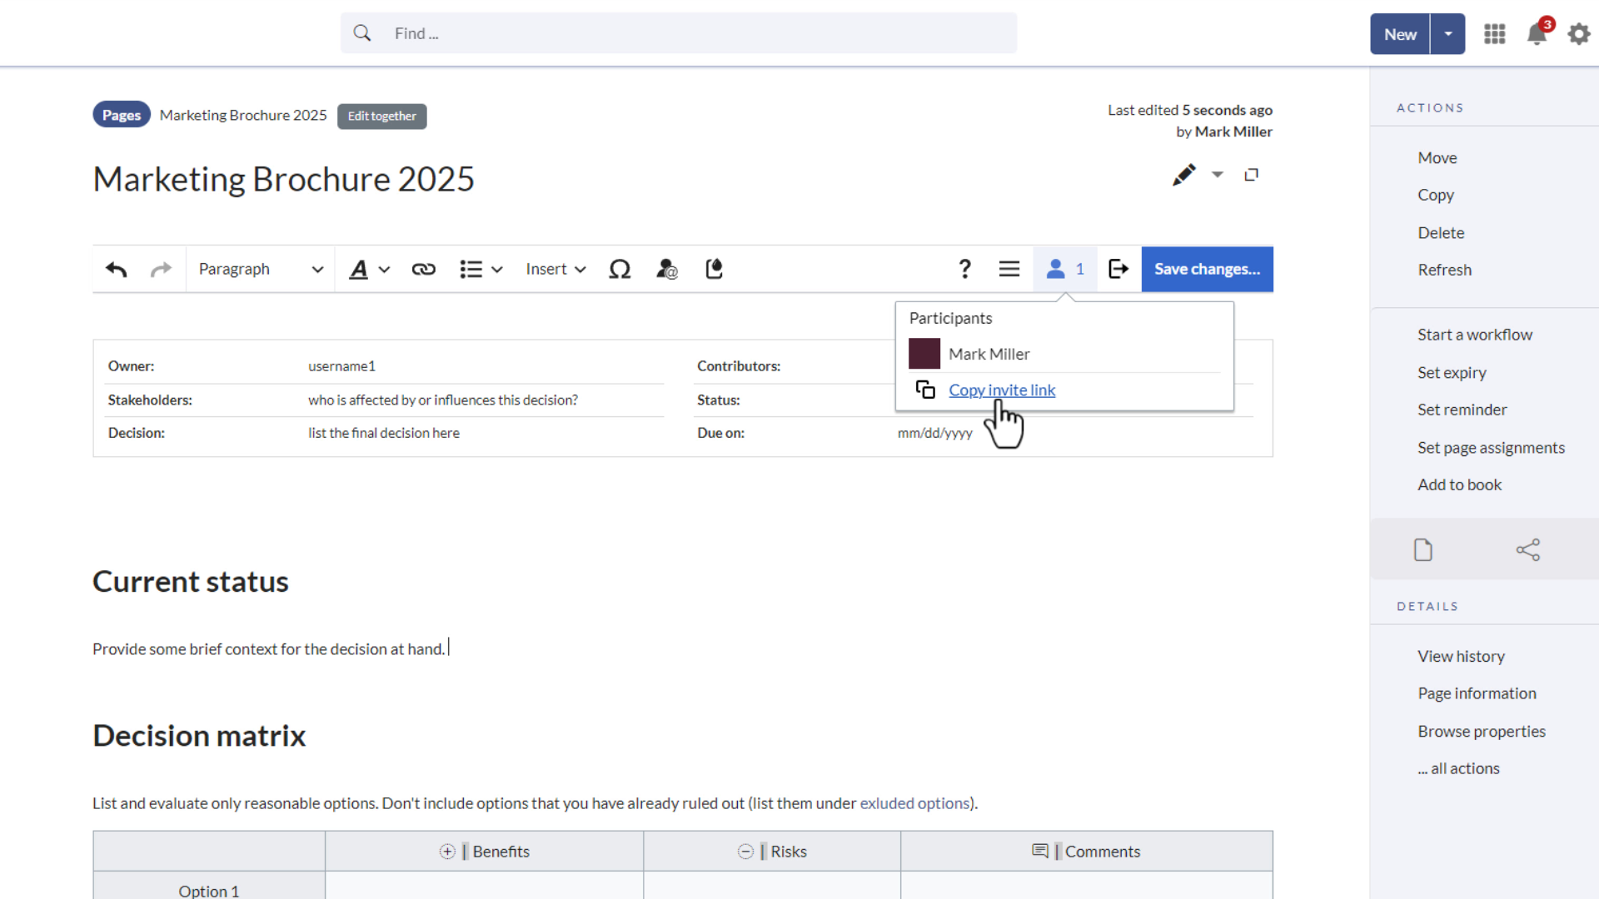The width and height of the screenshot is (1599, 899).
Task: Open the all actions link
Action: (1458, 768)
